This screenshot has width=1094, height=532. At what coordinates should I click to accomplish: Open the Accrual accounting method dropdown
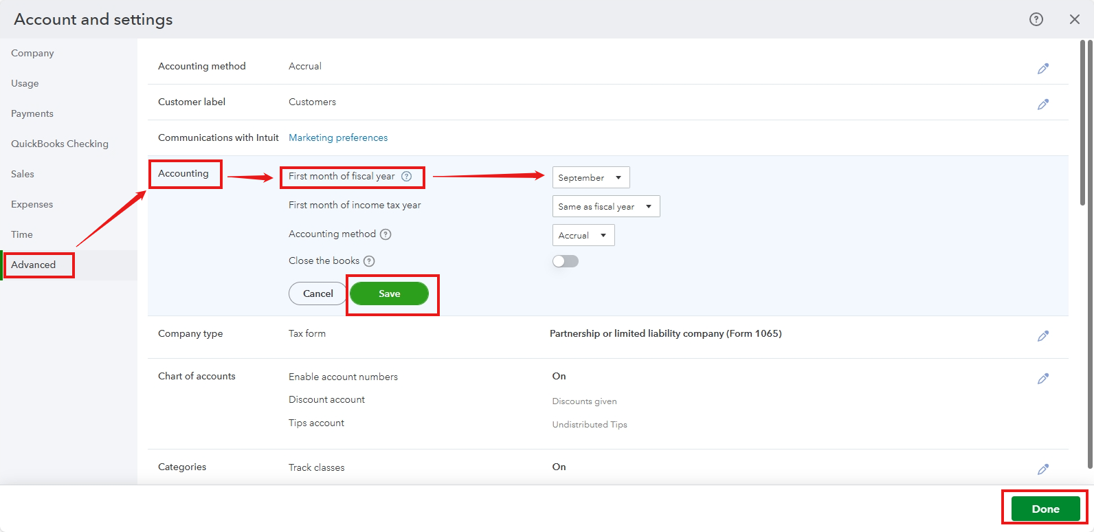[583, 235]
